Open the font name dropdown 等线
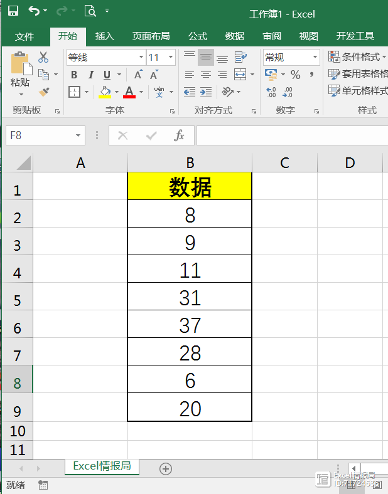Screen dimensions: 388x494 coord(141,57)
